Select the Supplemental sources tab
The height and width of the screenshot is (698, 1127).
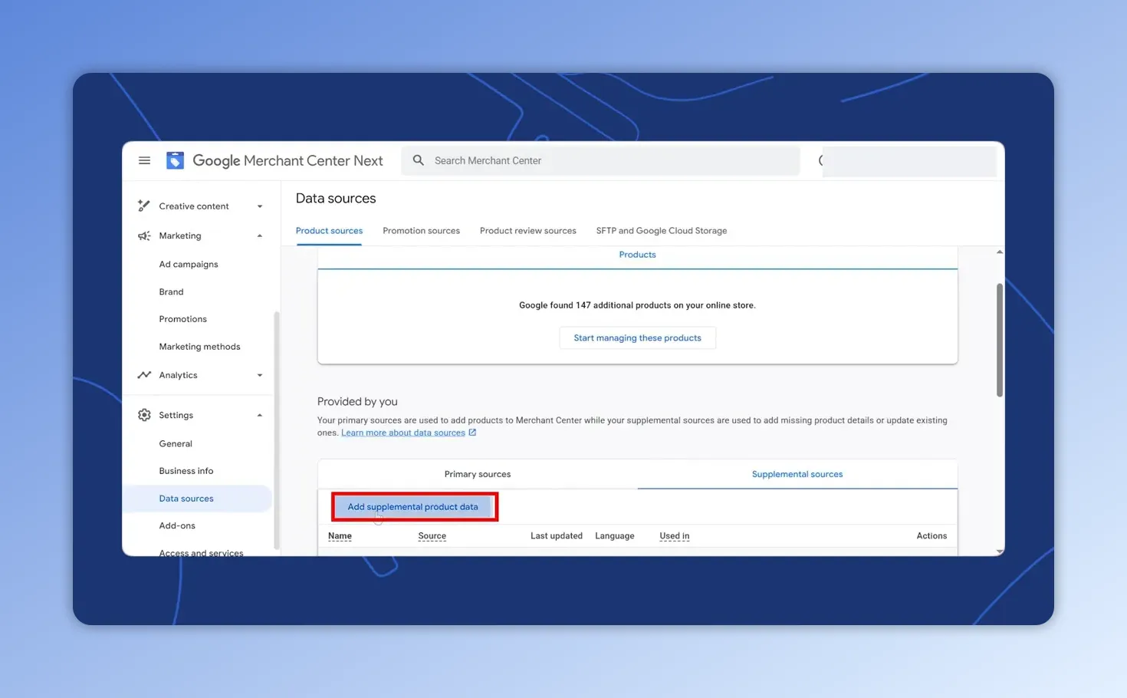pos(797,474)
